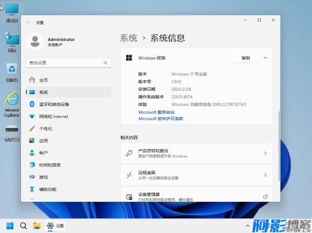Collapse the Windows 规格 section chevron
The image size is (312, 233).
click(x=265, y=58)
